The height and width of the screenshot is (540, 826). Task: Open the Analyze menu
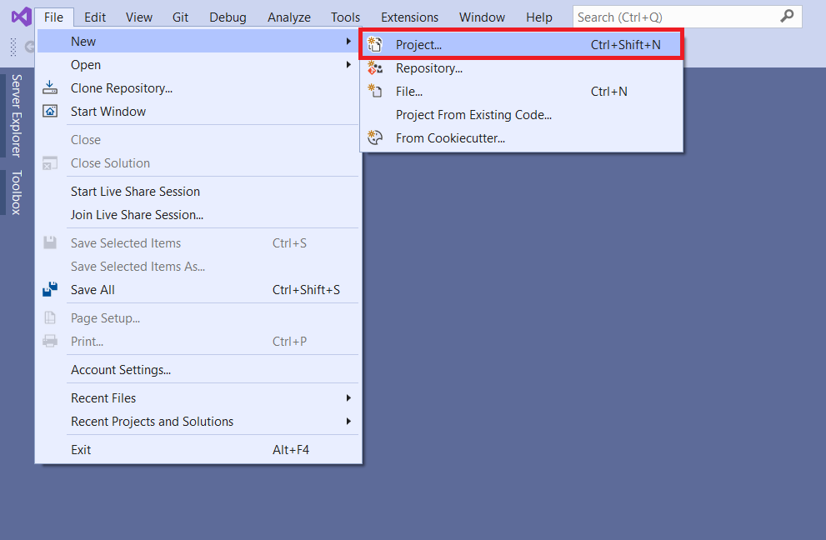point(289,17)
